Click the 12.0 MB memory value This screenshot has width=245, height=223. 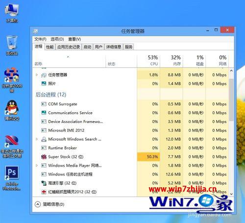point(173,139)
